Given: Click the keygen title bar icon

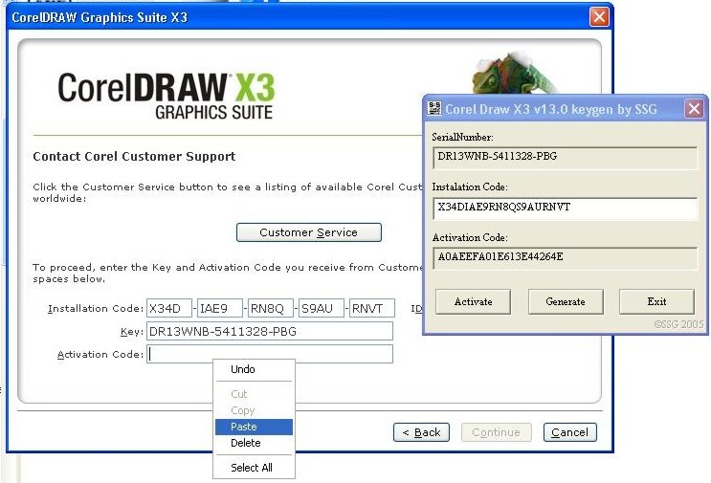Looking at the screenshot, I should click(434, 109).
